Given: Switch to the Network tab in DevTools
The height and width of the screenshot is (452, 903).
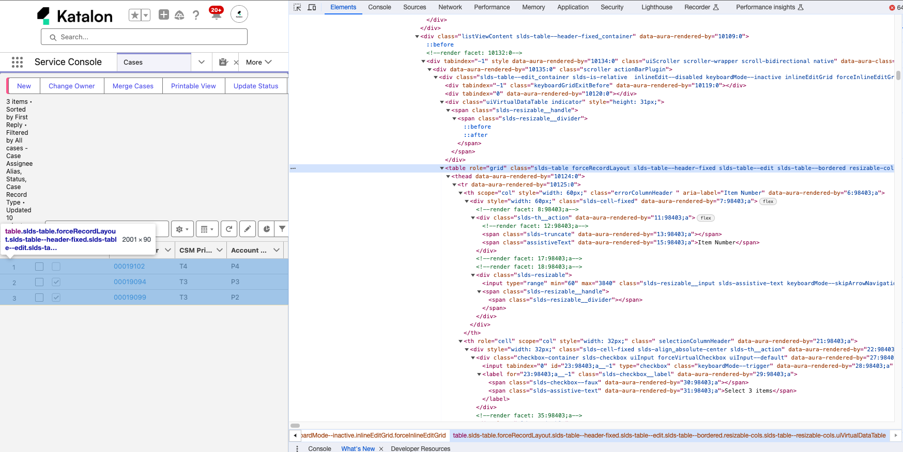Looking at the screenshot, I should (450, 7).
